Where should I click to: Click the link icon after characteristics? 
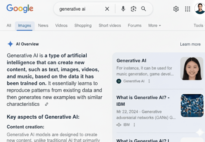[47, 104]
